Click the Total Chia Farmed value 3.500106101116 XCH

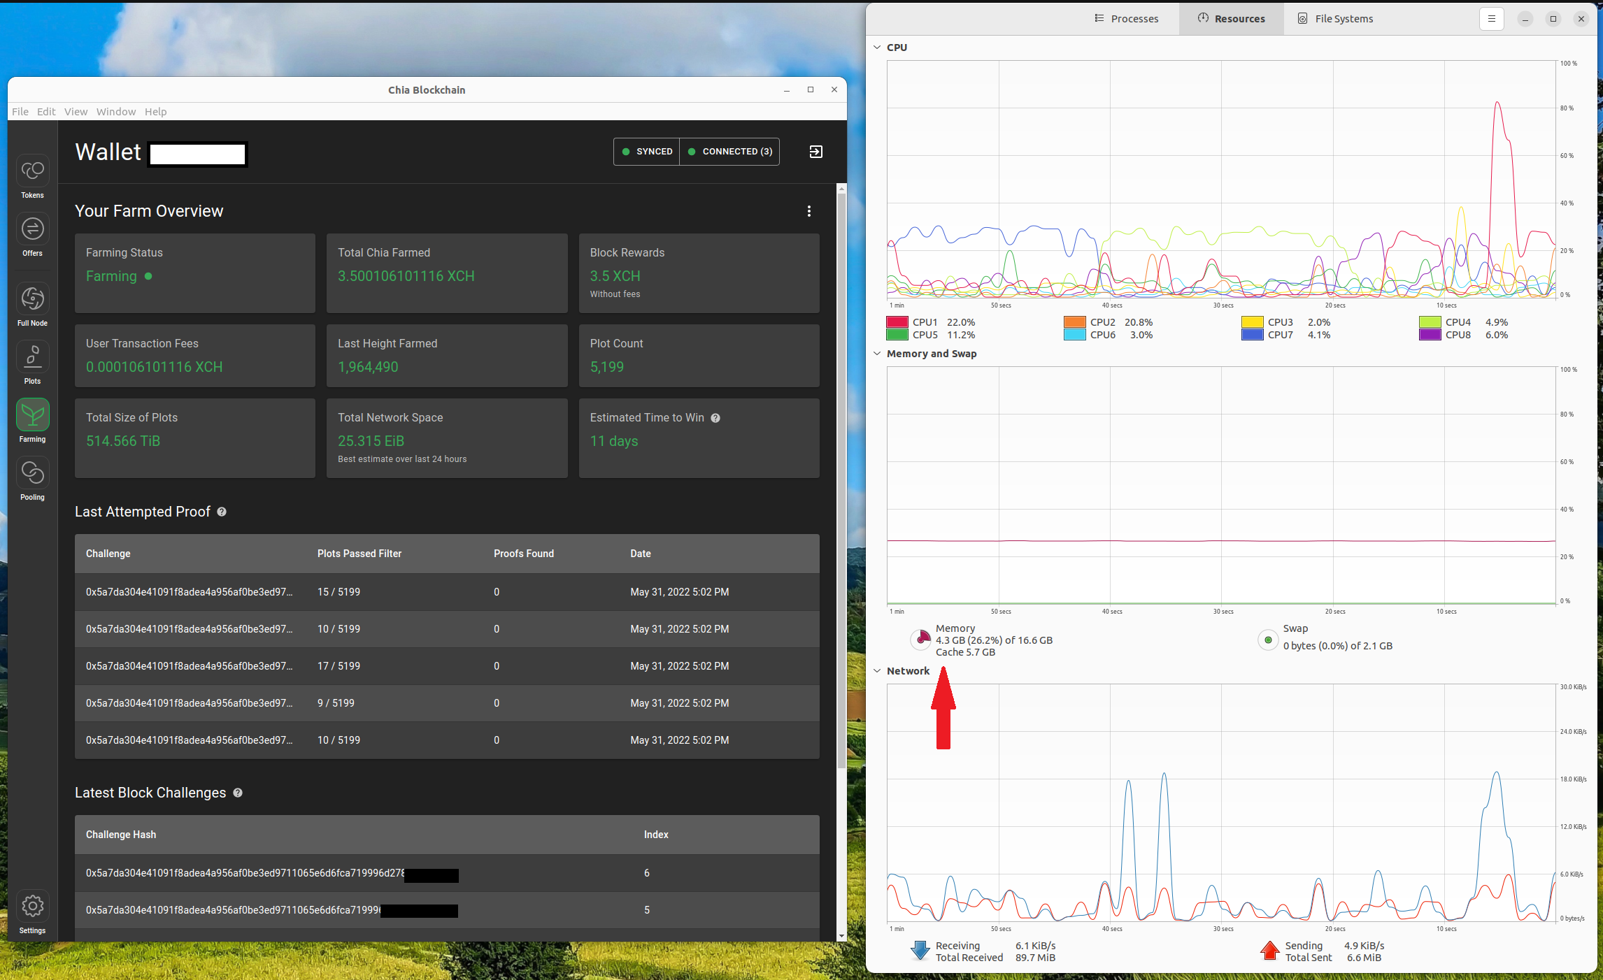coord(406,276)
